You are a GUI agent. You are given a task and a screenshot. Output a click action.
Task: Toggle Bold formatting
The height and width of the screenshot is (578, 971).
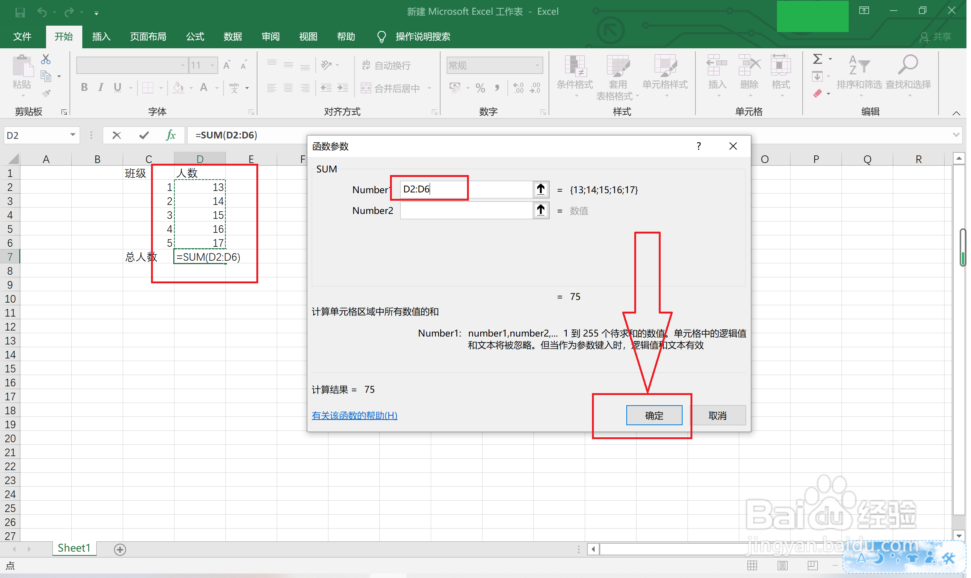click(x=85, y=88)
